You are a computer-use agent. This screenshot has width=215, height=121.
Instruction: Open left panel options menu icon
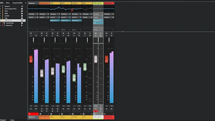pyautogui.click(x=26, y=3)
